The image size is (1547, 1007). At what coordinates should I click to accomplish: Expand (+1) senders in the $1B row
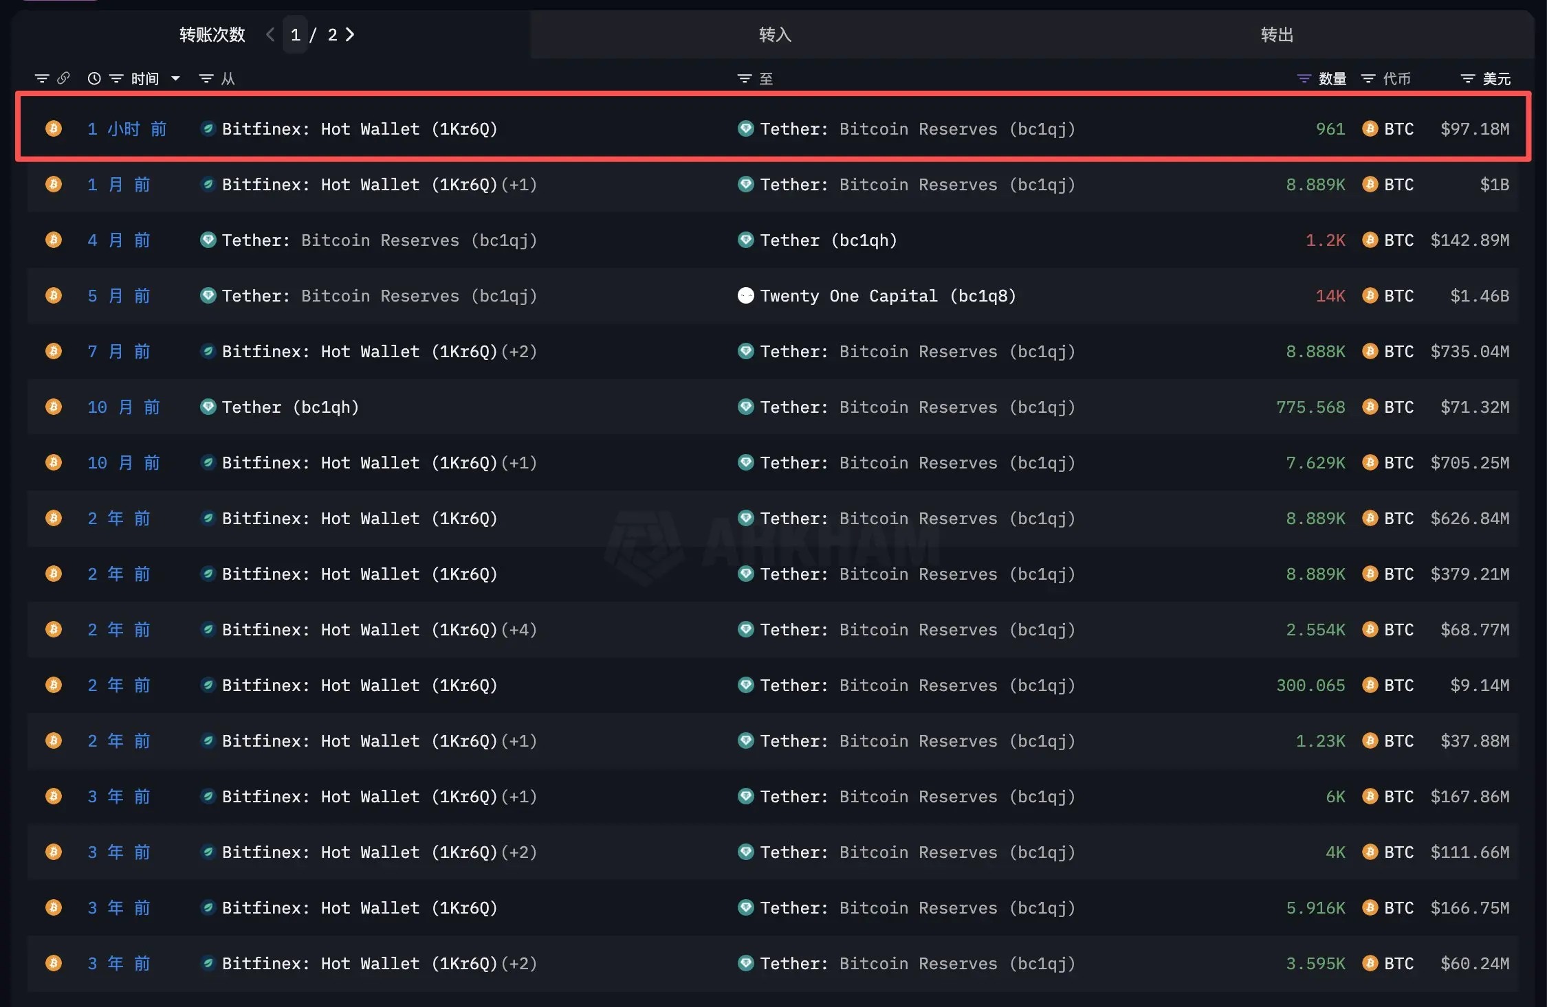pyautogui.click(x=519, y=185)
